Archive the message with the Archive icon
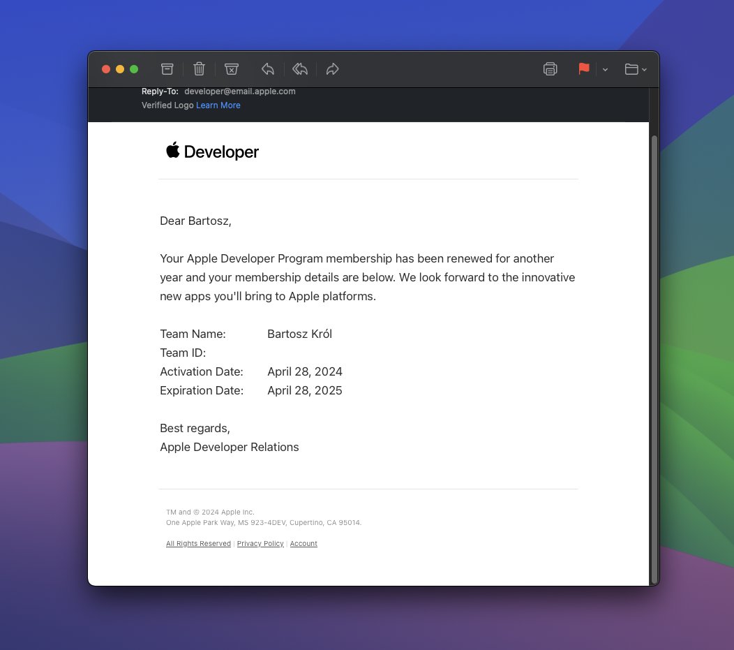This screenshot has height=650, width=734. point(167,69)
